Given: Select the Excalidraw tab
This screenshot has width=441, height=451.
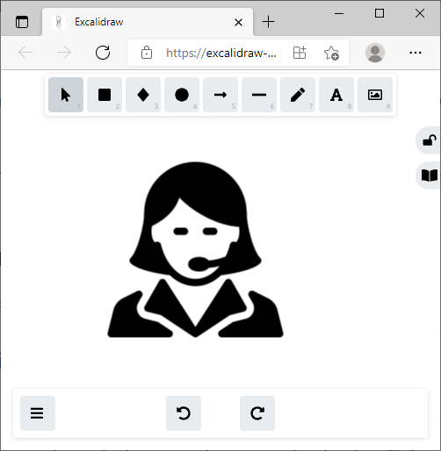Looking at the screenshot, I should point(148,22).
